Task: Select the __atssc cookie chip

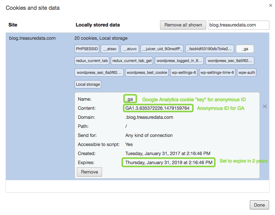Action: click(x=110, y=49)
